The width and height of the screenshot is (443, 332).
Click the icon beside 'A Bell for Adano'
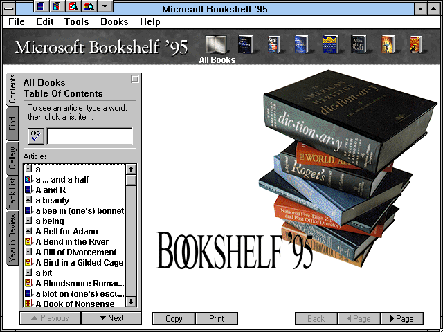tap(28, 232)
